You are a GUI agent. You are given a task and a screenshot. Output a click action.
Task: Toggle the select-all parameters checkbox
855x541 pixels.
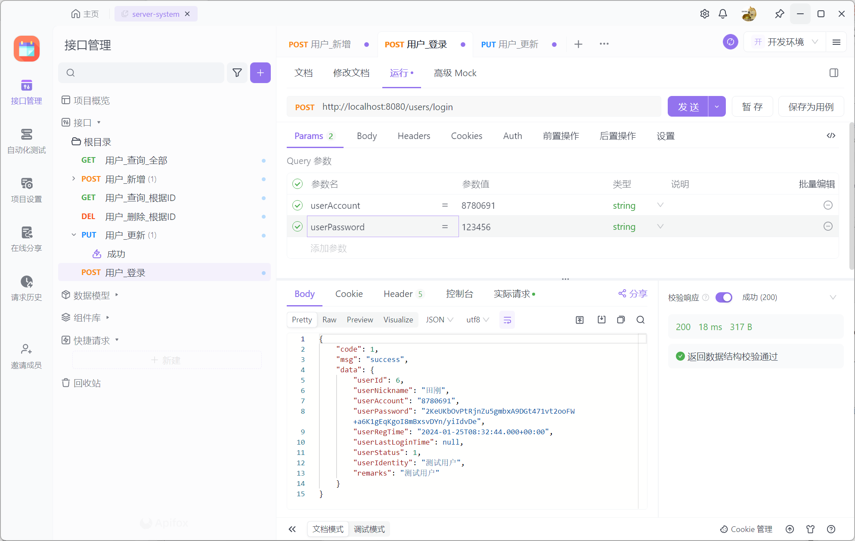pyautogui.click(x=297, y=184)
